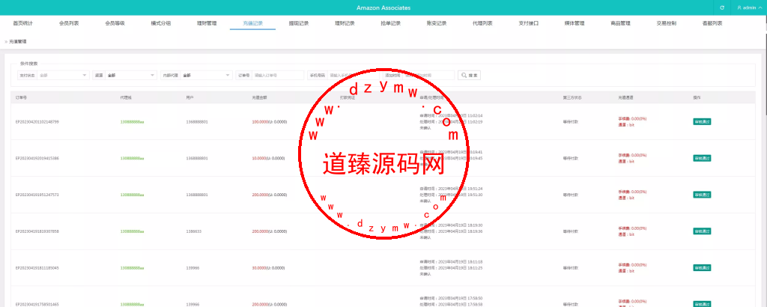Go to the 理财记录 tab

tap(345, 23)
